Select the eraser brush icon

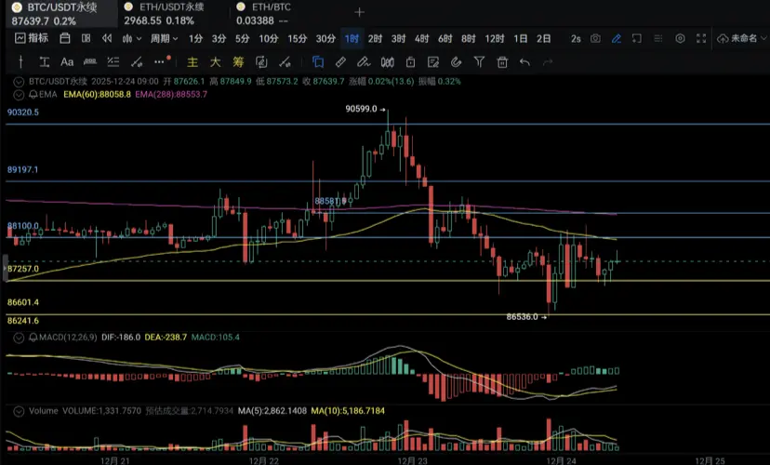tap(364, 62)
